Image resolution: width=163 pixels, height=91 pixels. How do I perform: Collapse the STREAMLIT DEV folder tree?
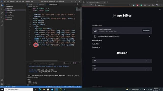(x=9, y=6)
